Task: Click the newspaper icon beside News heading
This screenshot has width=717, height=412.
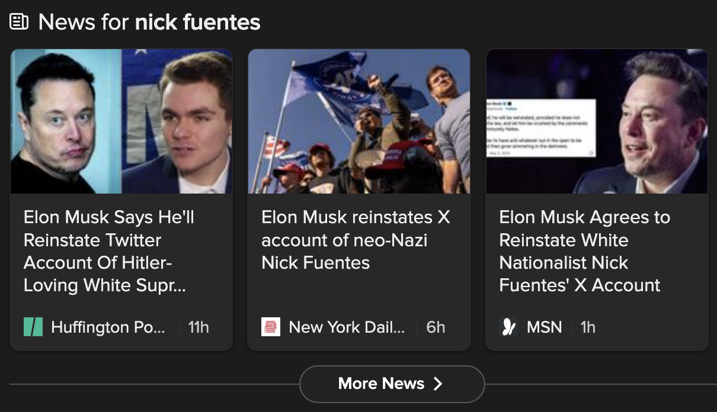Action: pyautogui.click(x=20, y=22)
